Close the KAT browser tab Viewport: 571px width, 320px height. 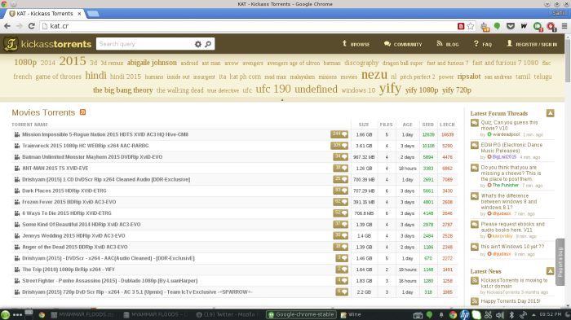[x=79, y=14]
